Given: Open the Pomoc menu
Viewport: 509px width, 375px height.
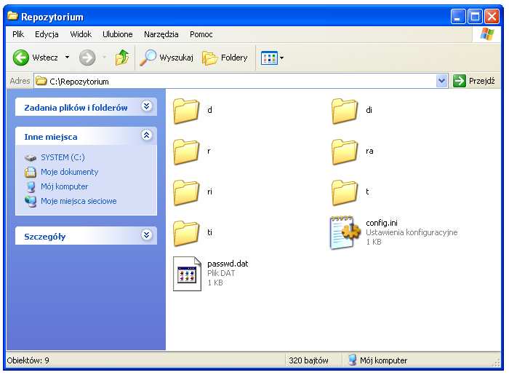Looking at the screenshot, I should (201, 34).
